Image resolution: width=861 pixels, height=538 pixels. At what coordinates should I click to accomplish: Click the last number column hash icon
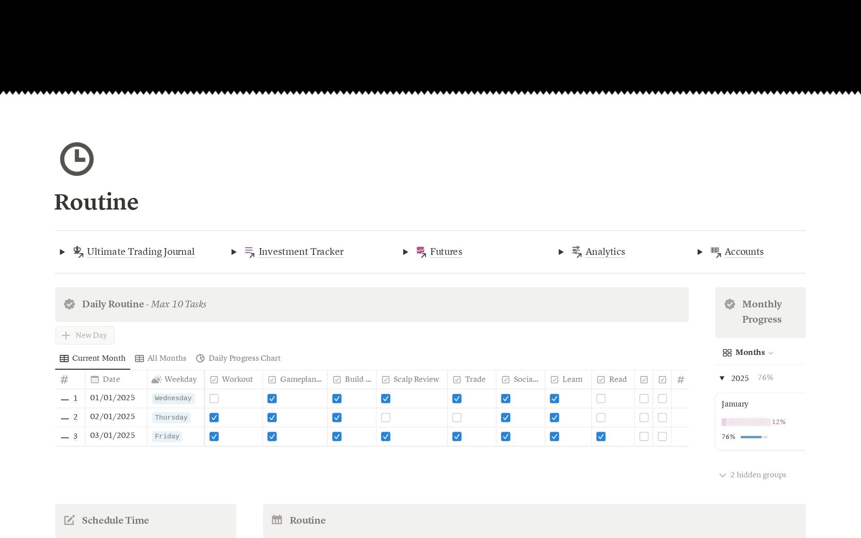pos(680,380)
